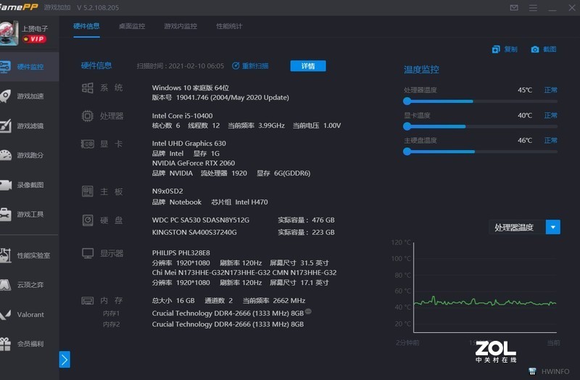
Task: Click Intel UHD Graphics 630 text
Action: point(188,143)
